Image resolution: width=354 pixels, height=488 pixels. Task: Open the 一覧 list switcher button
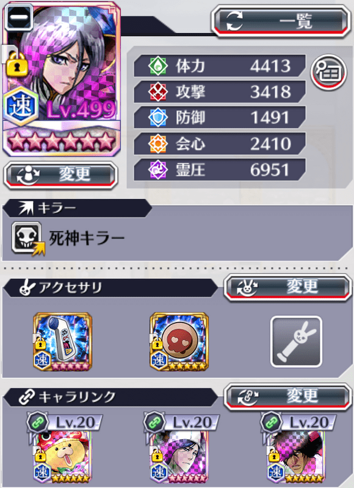[x=281, y=22]
